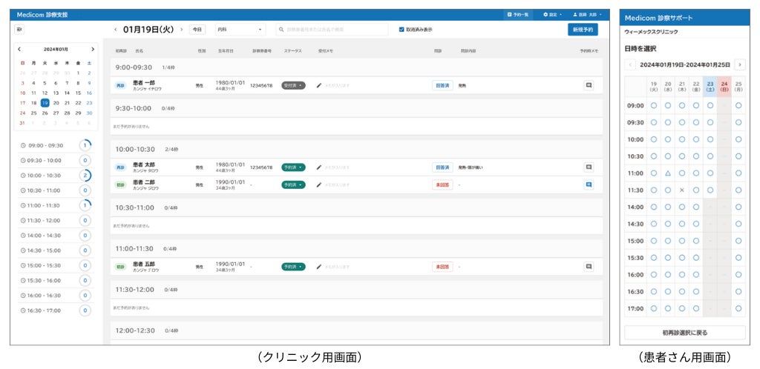Click the search magnifier icon
Viewport: 760px width, 369px height.
point(281,30)
